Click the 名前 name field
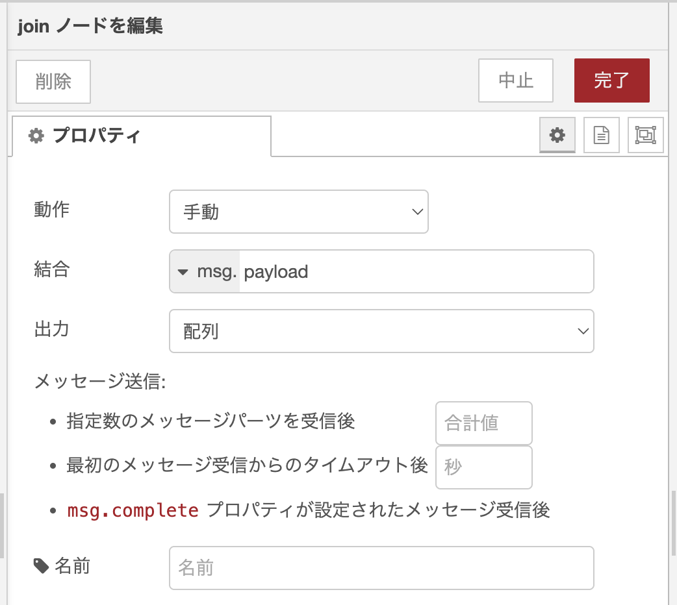Image resolution: width=677 pixels, height=605 pixels. click(381, 567)
